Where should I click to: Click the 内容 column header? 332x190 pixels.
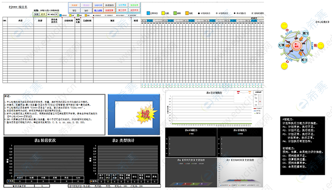coord(20,21)
